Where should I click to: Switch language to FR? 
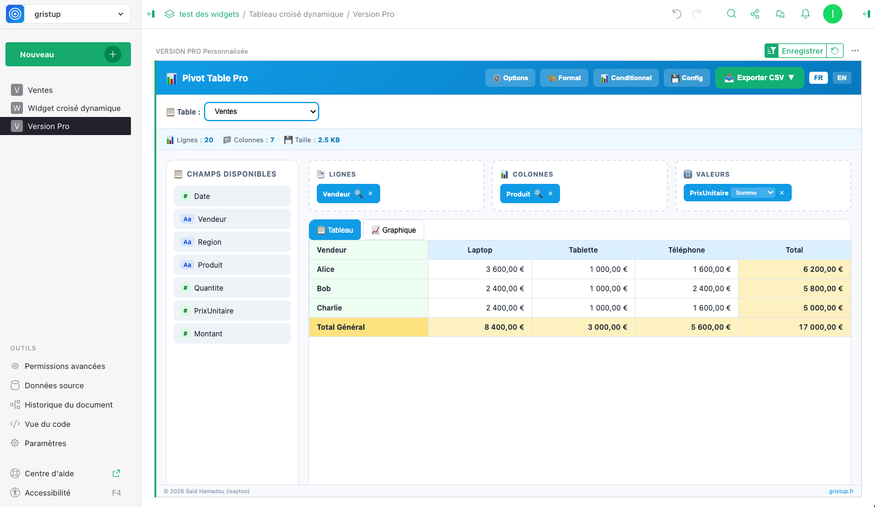tap(818, 78)
